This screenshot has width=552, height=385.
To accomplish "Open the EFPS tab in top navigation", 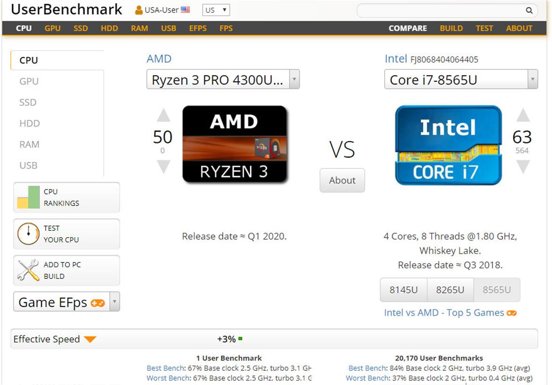I will (x=198, y=28).
